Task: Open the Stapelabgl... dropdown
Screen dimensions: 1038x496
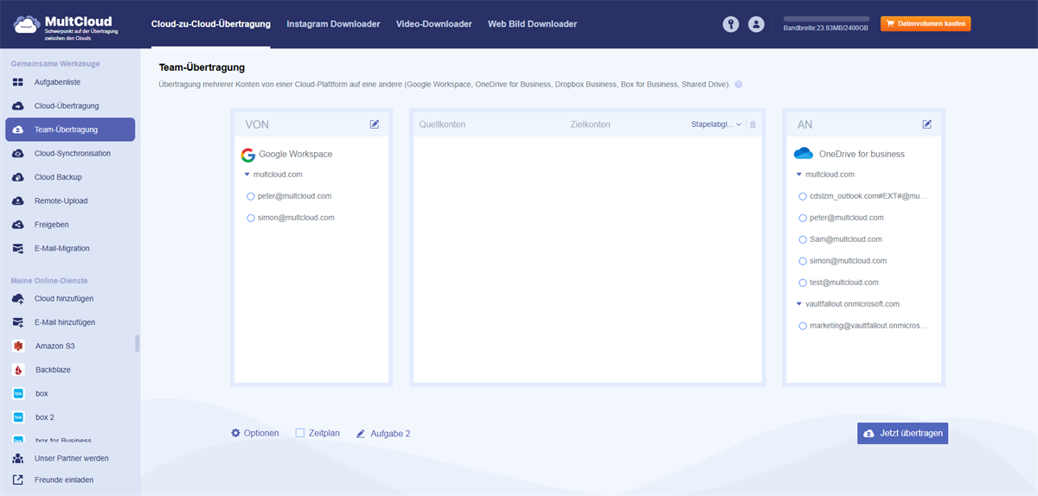Action: (716, 124)
